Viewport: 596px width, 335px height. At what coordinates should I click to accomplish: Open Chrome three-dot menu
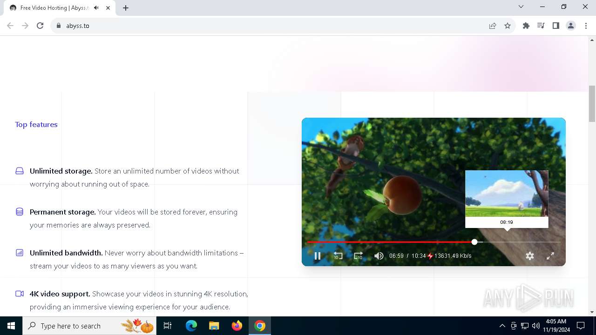point(586,26)
